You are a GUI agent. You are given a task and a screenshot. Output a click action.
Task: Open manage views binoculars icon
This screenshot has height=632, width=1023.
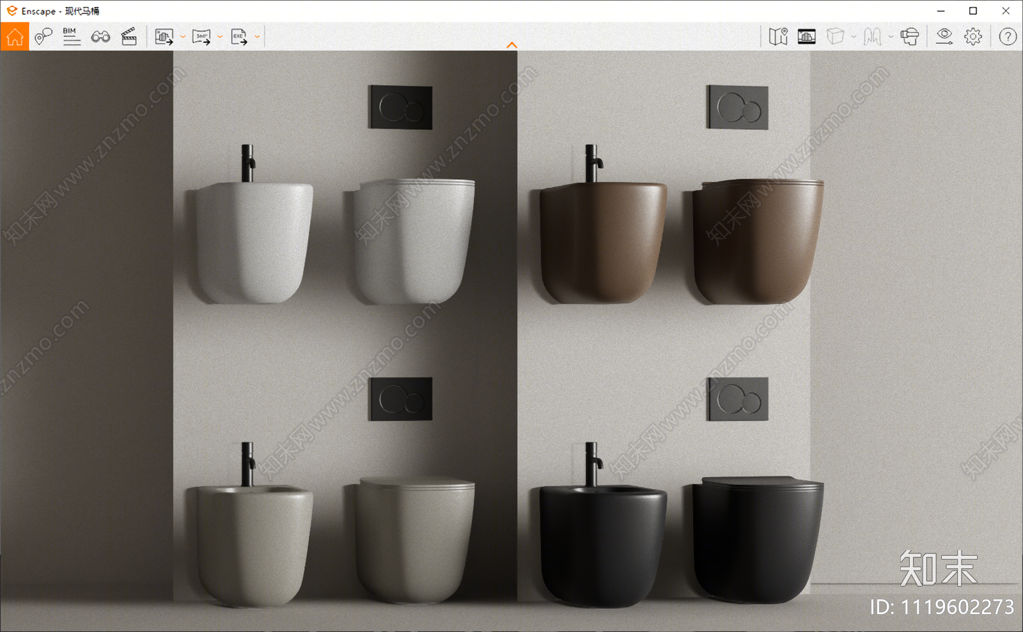(100, 36)
